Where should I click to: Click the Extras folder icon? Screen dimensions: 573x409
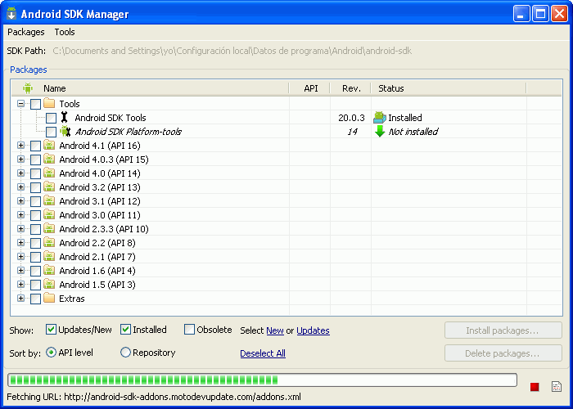[49, 298]
